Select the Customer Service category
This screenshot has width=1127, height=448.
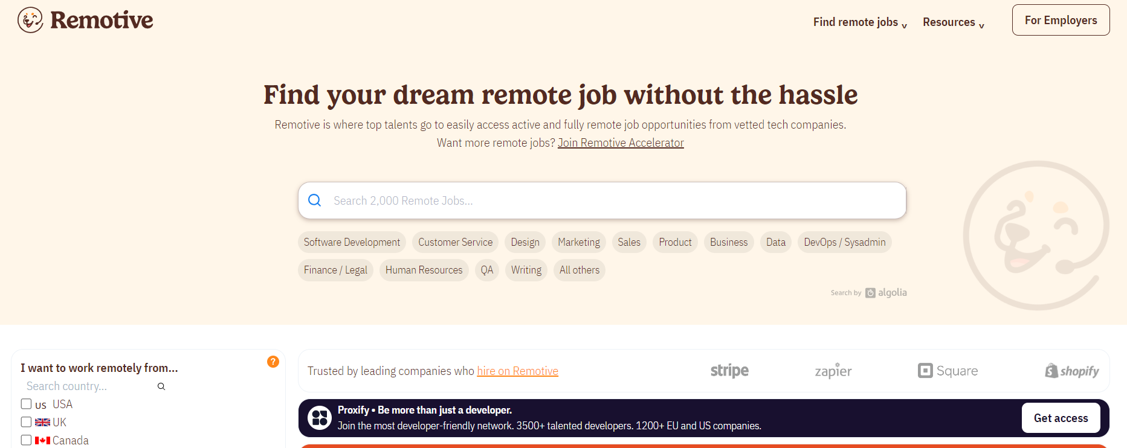click(455, 242)
